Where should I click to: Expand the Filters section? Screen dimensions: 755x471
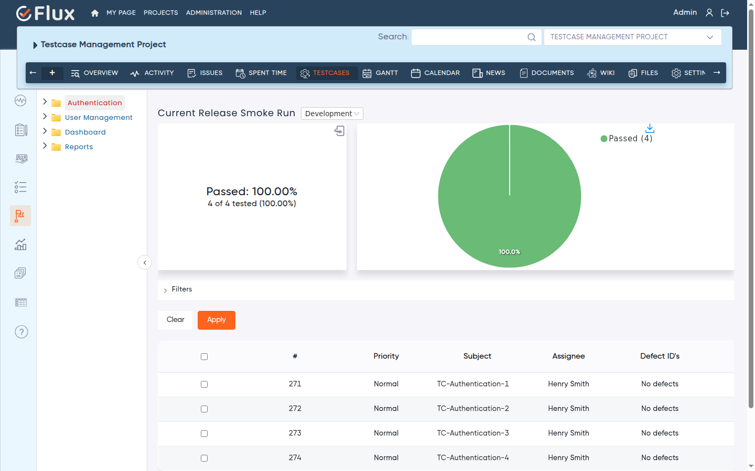178,289
